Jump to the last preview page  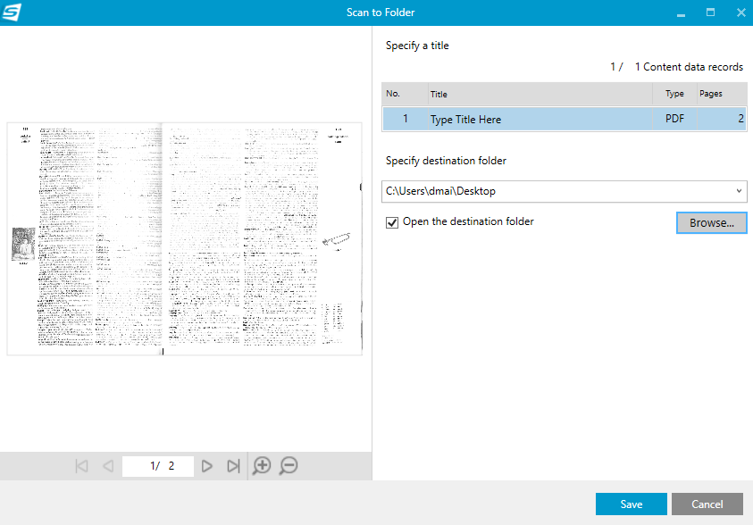(x=233, y=466)
